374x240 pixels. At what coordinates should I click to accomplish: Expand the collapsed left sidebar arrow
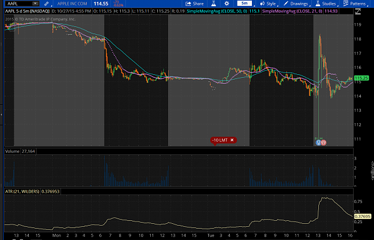tap(1, 115)
